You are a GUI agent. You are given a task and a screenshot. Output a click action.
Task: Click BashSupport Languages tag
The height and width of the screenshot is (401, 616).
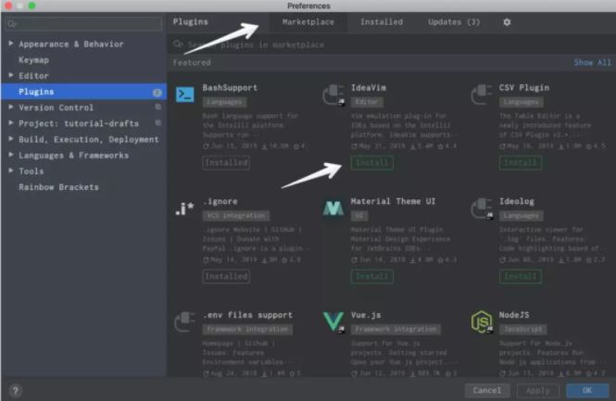click(224, 102)
